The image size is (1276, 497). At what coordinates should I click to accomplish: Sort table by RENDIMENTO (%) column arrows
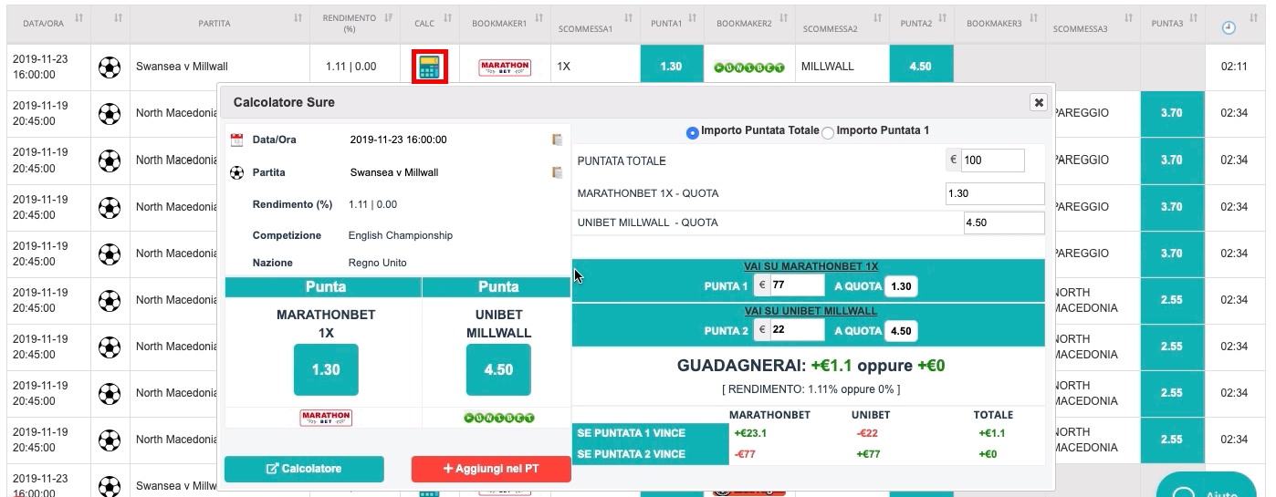pos(389,18)
